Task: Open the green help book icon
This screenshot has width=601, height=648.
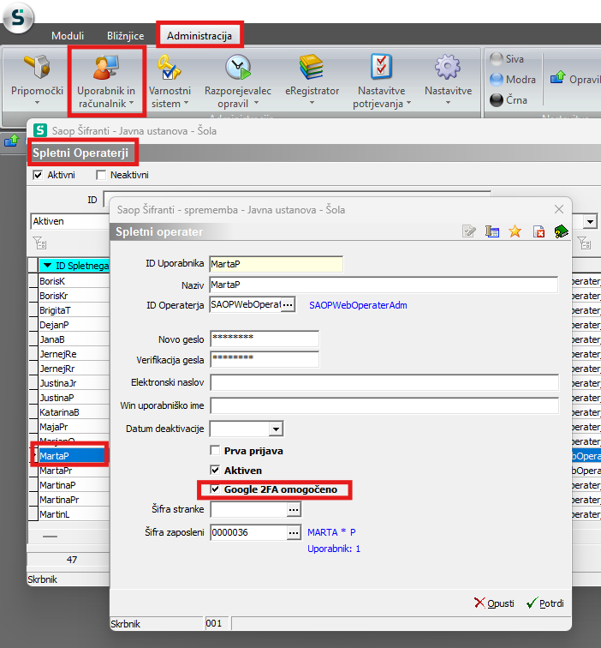Action: coord(561,231)
